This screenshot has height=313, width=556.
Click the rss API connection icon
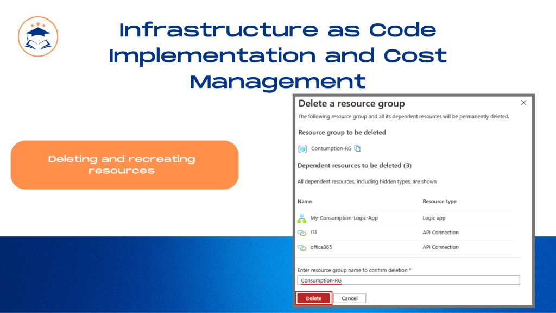point(302,233)
